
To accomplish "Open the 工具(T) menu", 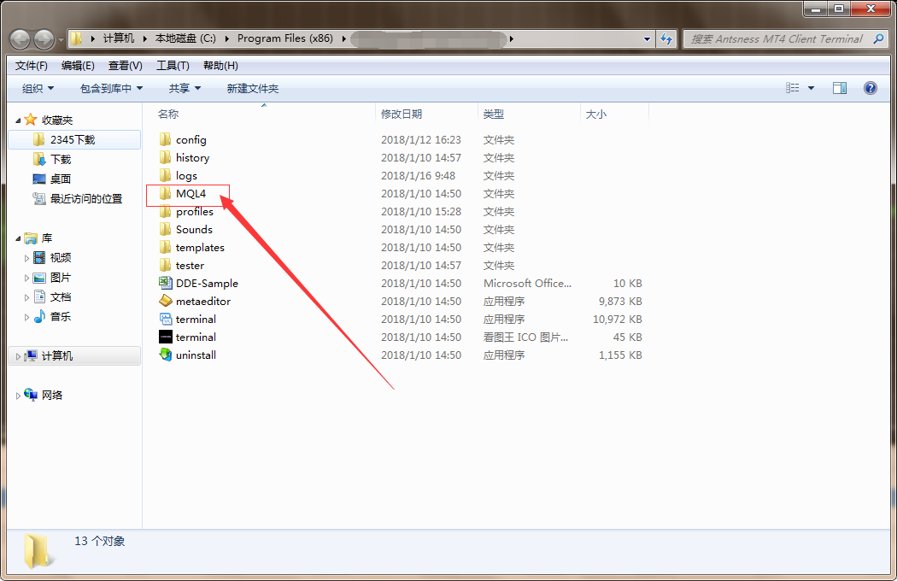I will [x=172, y=66].
